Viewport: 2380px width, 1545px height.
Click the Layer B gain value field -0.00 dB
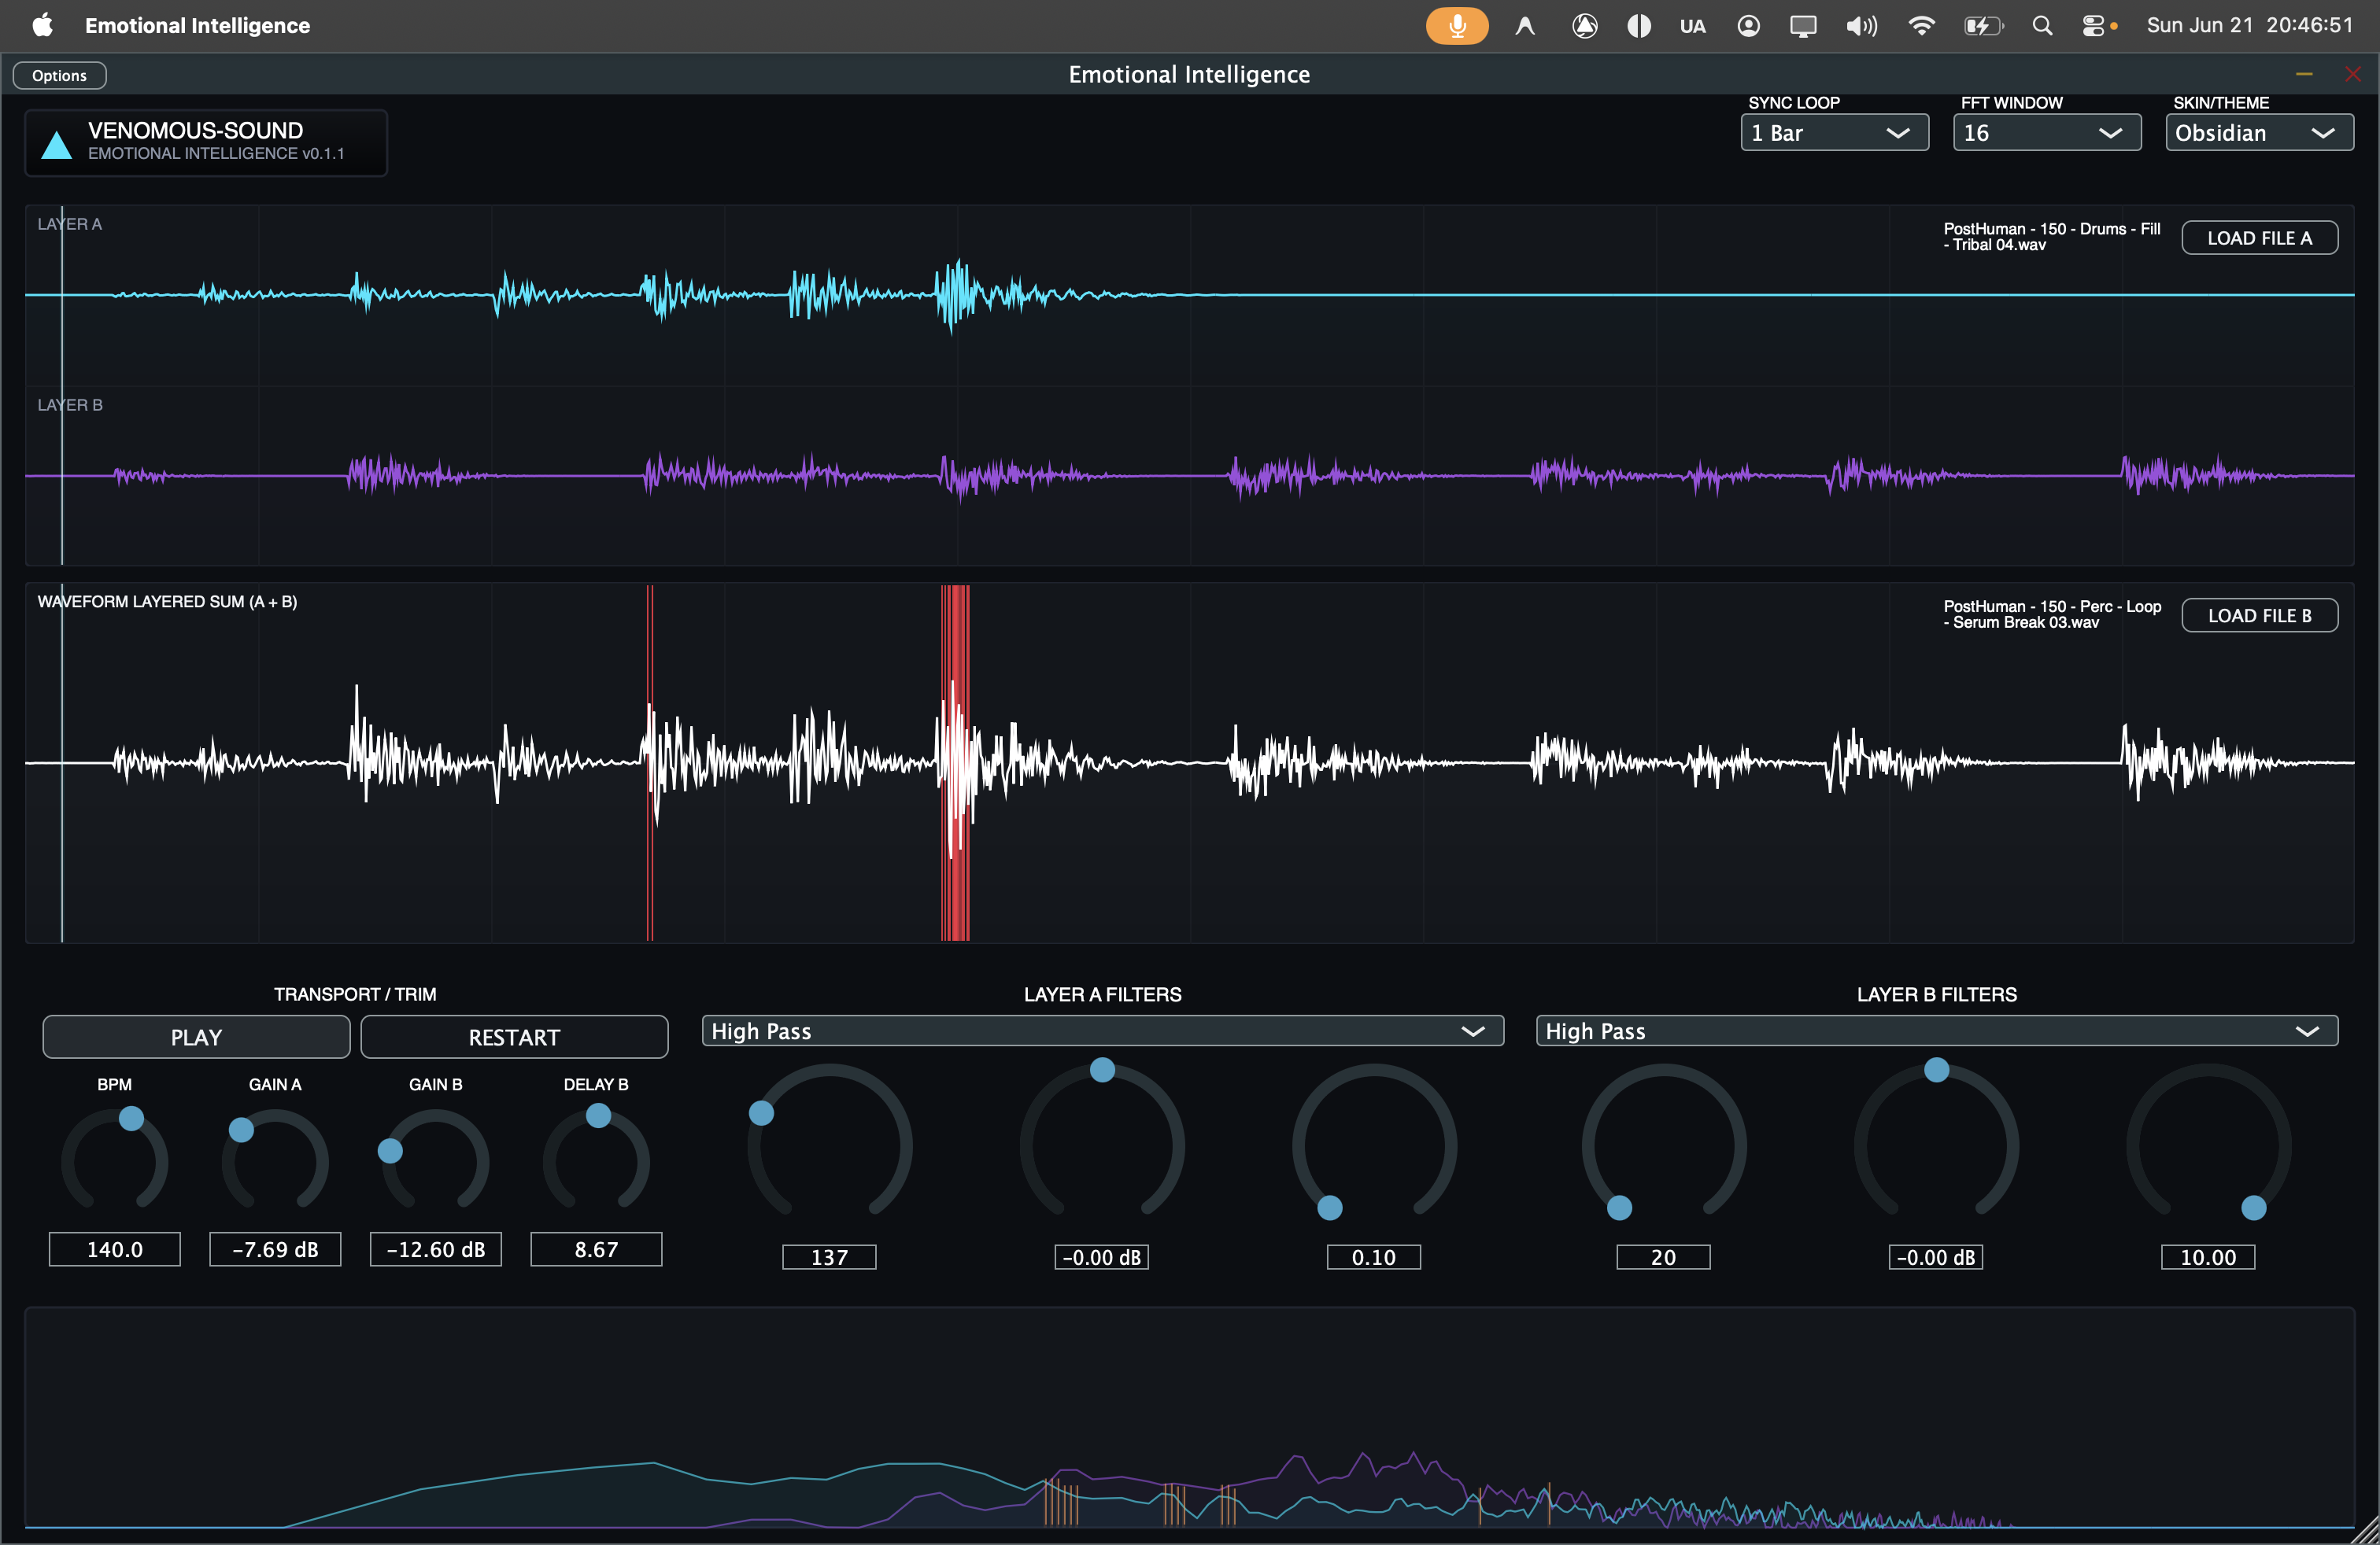(1936, 1257)
